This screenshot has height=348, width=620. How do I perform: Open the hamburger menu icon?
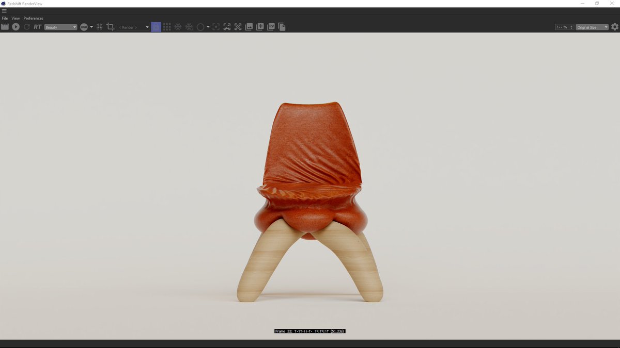4,11
